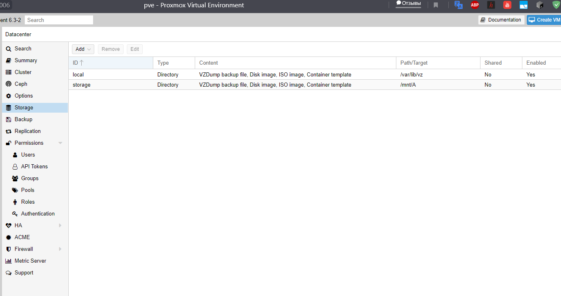
Task: Click the Groups people icon
Action: 15,178
